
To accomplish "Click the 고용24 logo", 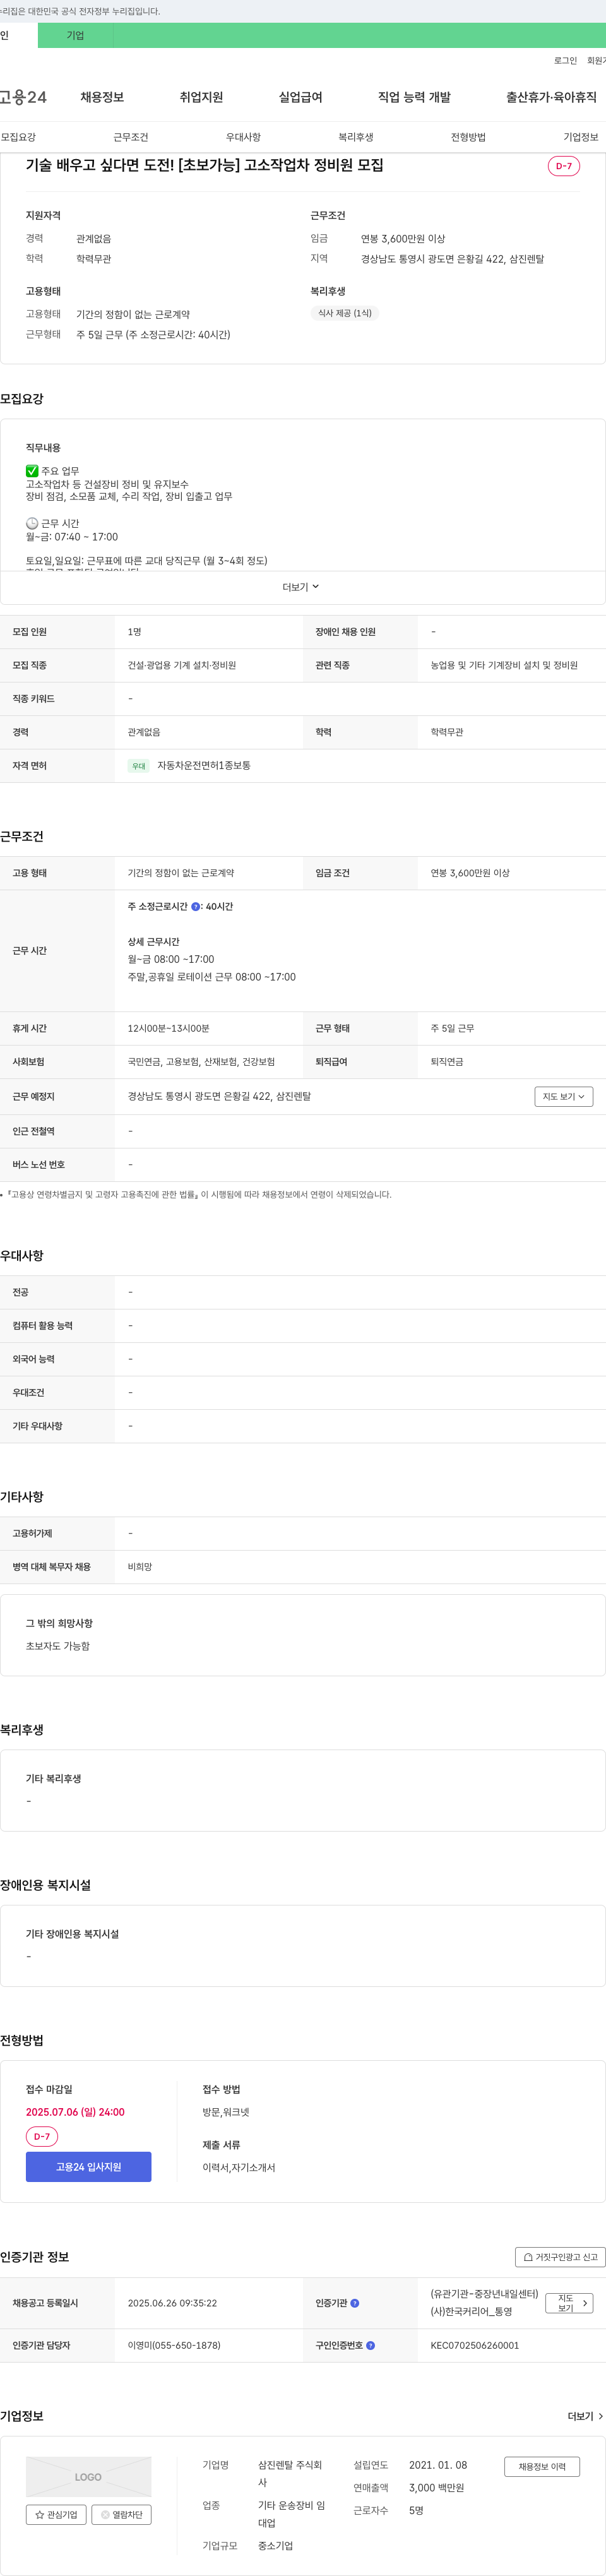I will pos(23,97).
